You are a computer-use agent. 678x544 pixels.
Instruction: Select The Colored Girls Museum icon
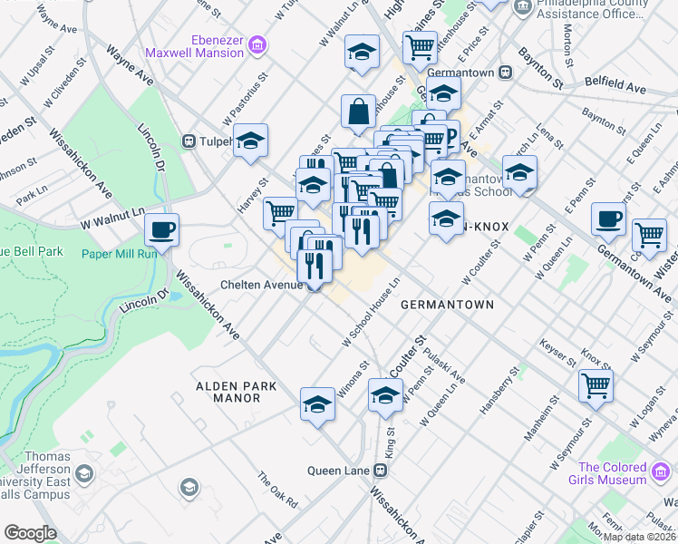click(661, 471)
